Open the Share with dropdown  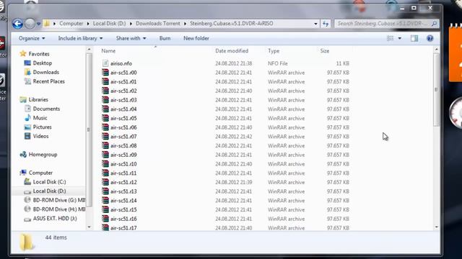pos(131,38)
